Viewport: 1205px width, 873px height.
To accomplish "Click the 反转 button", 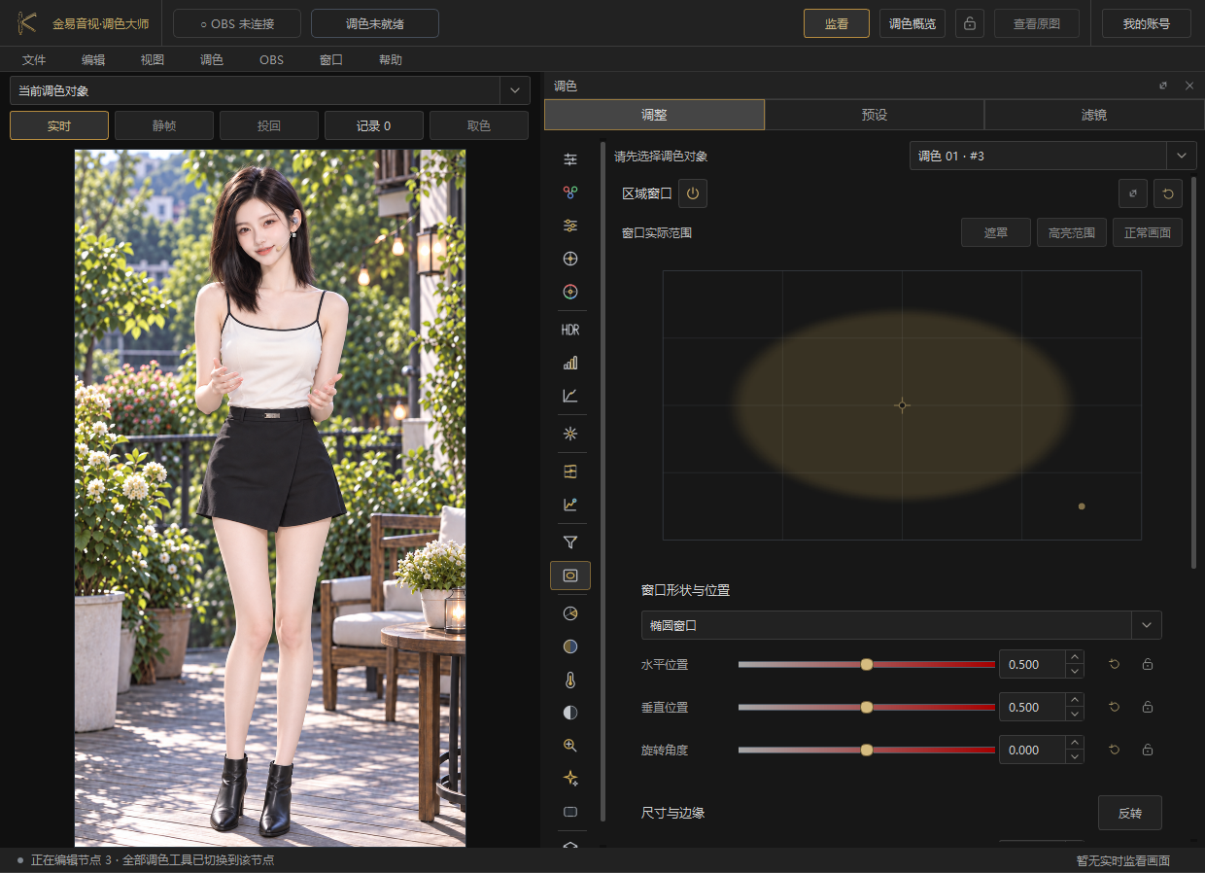I will (x=1130, y=813).
